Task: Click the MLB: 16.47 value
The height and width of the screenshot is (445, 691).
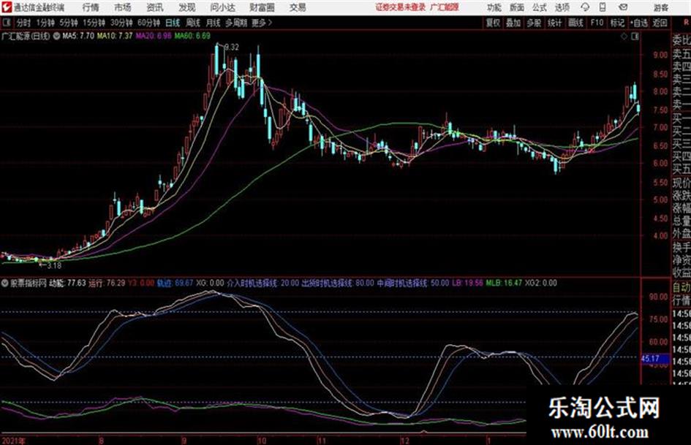Action: [x=504, y=283]
